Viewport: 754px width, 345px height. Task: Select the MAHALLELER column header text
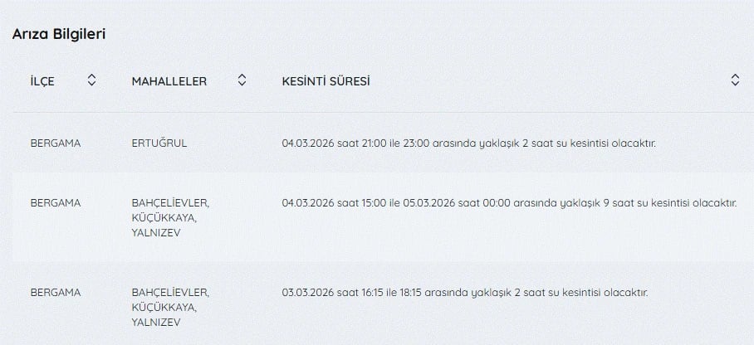coord(169,81)
